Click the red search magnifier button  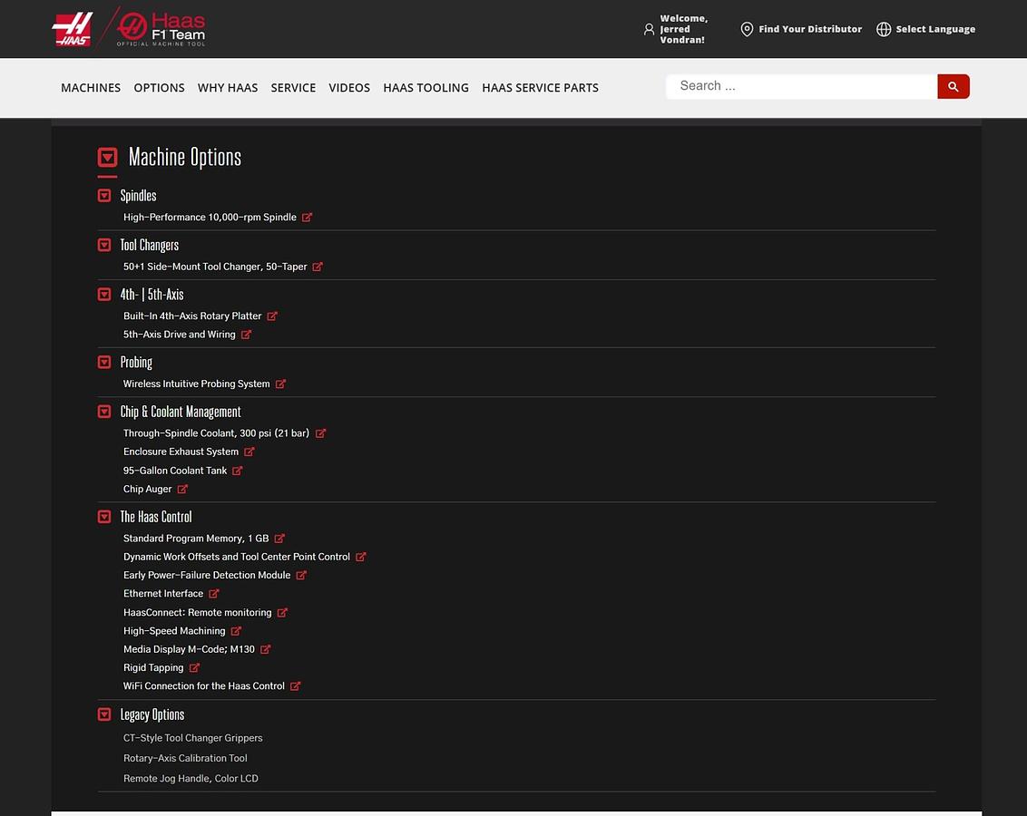[x=953, y=87]
